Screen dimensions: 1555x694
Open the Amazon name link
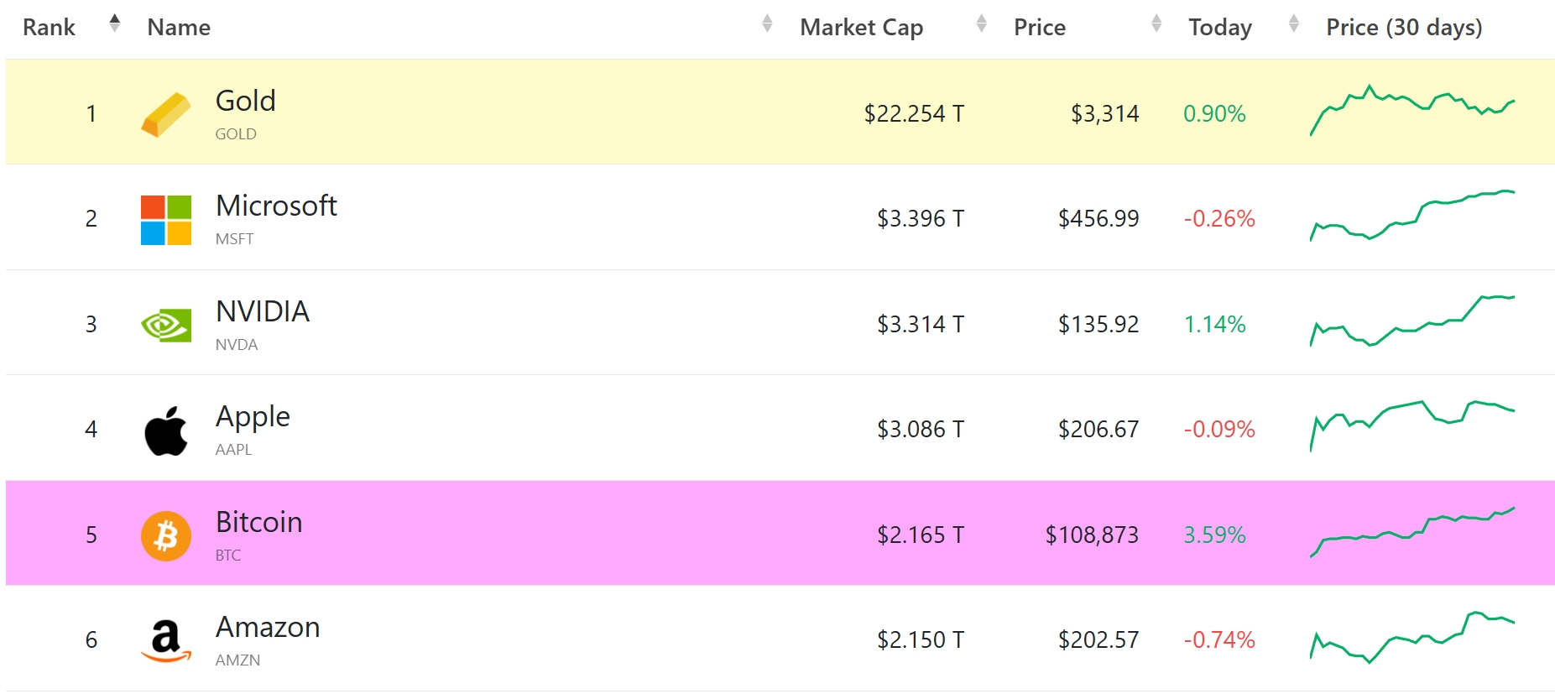point(268,628)
